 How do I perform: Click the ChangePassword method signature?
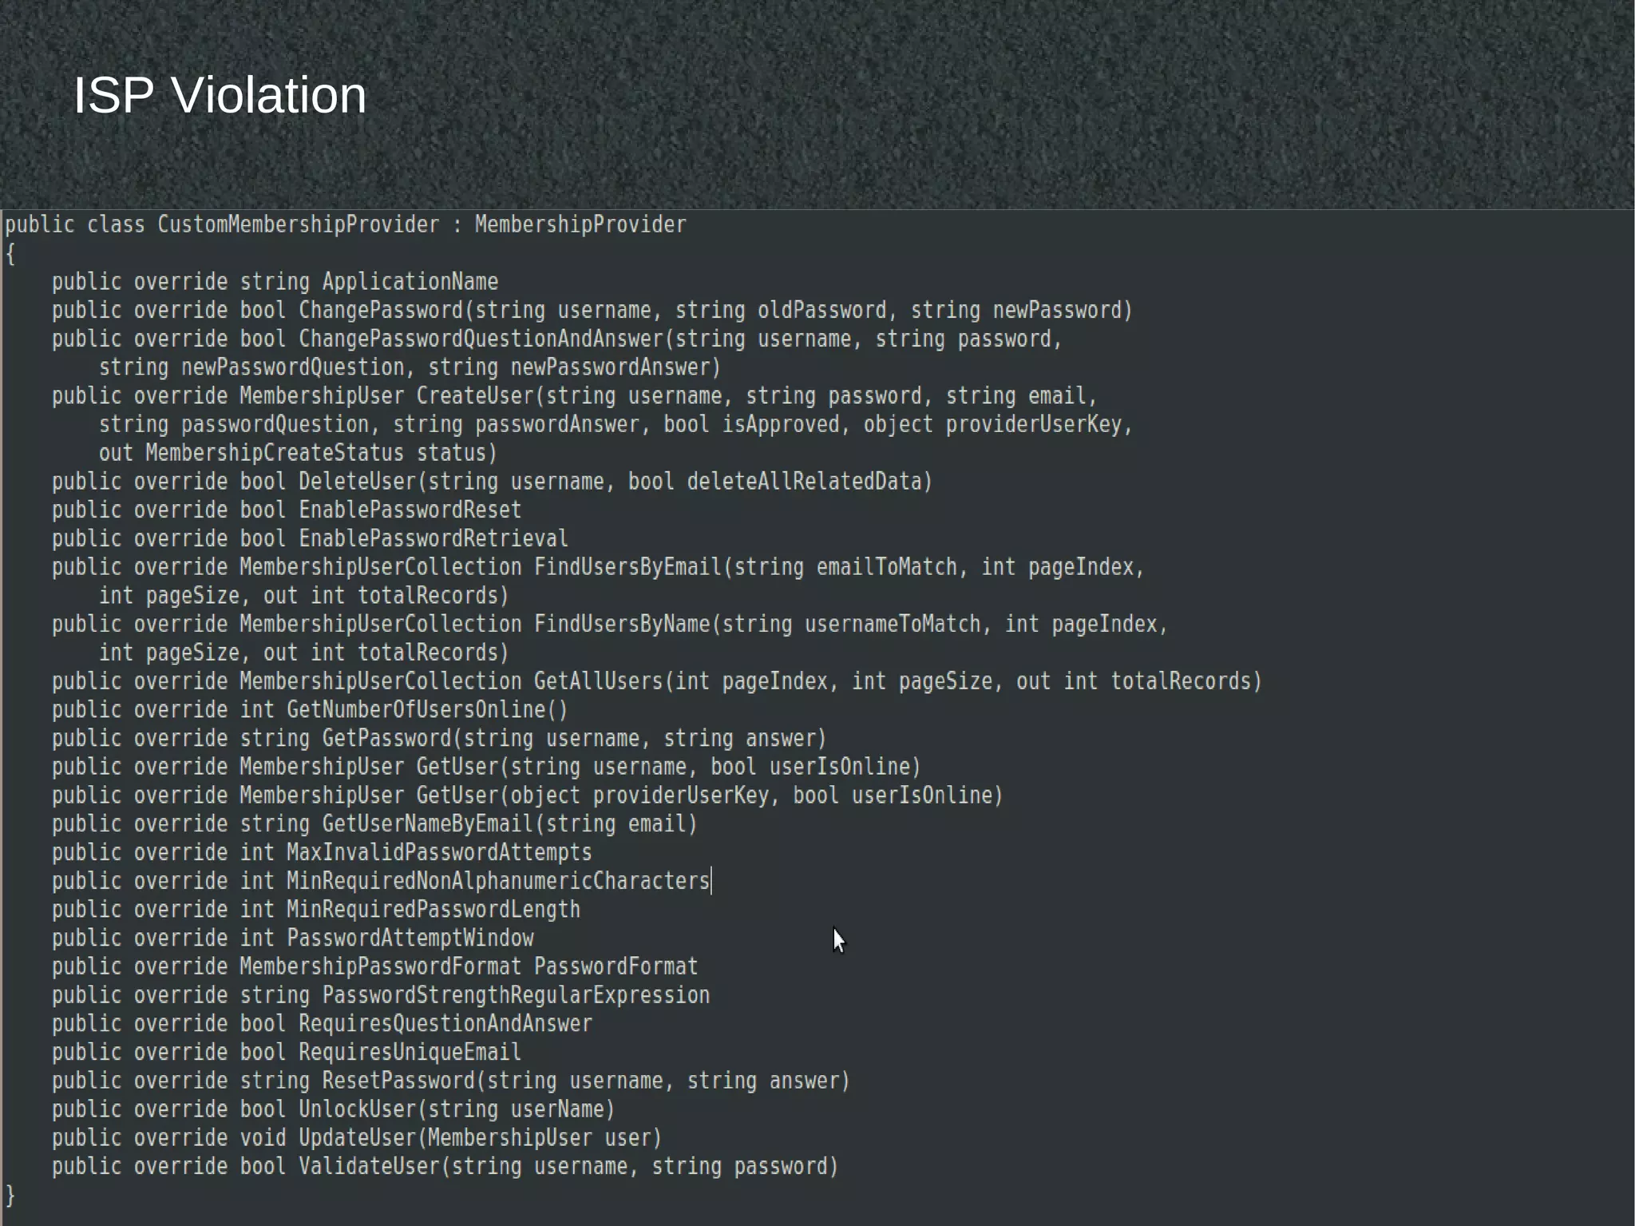click(592, 311)
